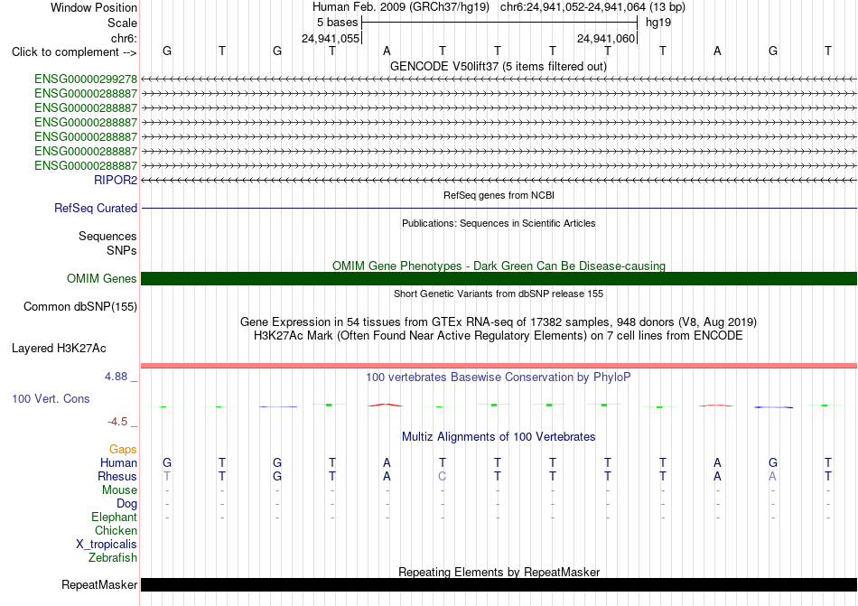Viewport: 858px width, 606px height.
Task: Click the chr6: ruler label
Action: tap(125, 38)
